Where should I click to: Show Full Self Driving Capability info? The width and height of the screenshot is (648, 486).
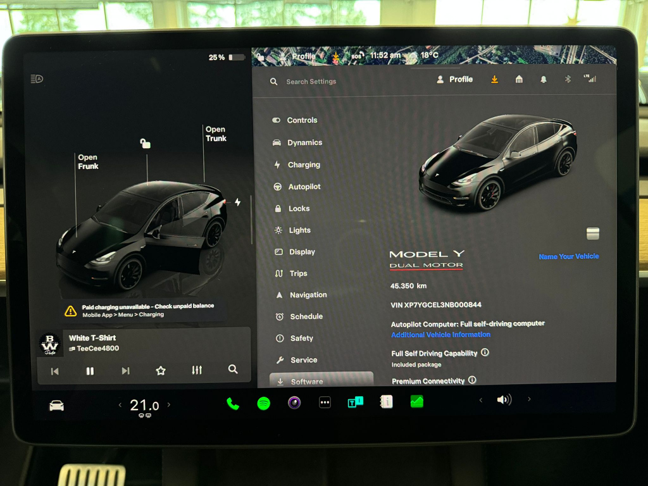pos(485,352)
